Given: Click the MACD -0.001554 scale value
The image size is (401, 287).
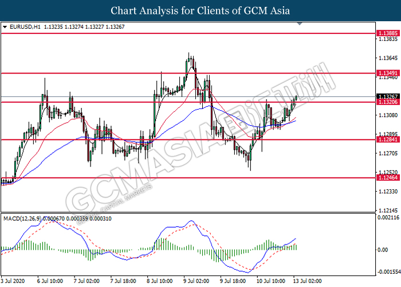Looking at the screenshot, I should [388, 272].
